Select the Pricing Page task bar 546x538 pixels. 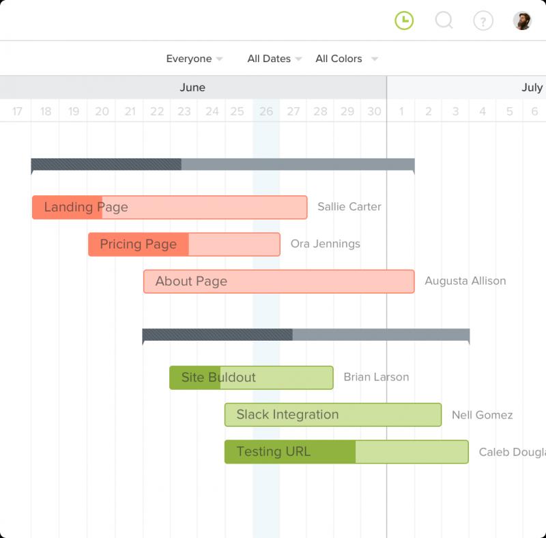point(184,244)
